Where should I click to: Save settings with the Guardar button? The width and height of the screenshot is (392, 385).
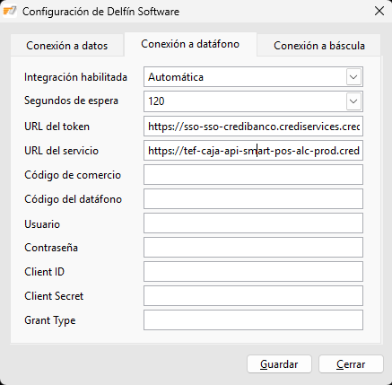tap(279, 364)
